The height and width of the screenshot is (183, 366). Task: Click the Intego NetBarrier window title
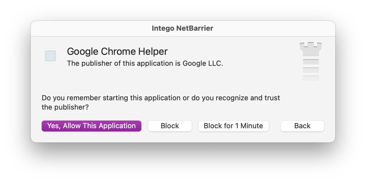coord(183,28)
